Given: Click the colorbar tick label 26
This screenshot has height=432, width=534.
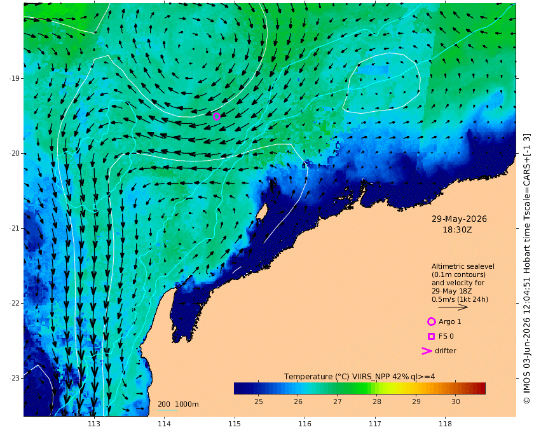Looking at the screenshot, I should coord(298,402).
